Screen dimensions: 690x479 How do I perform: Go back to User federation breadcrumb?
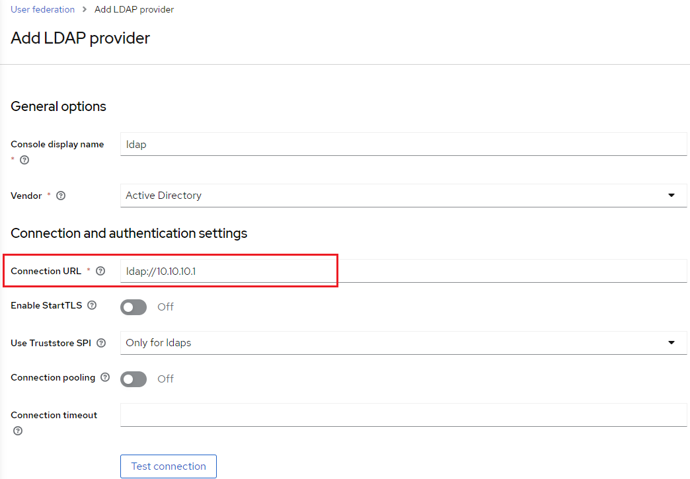tap(42, 9)
